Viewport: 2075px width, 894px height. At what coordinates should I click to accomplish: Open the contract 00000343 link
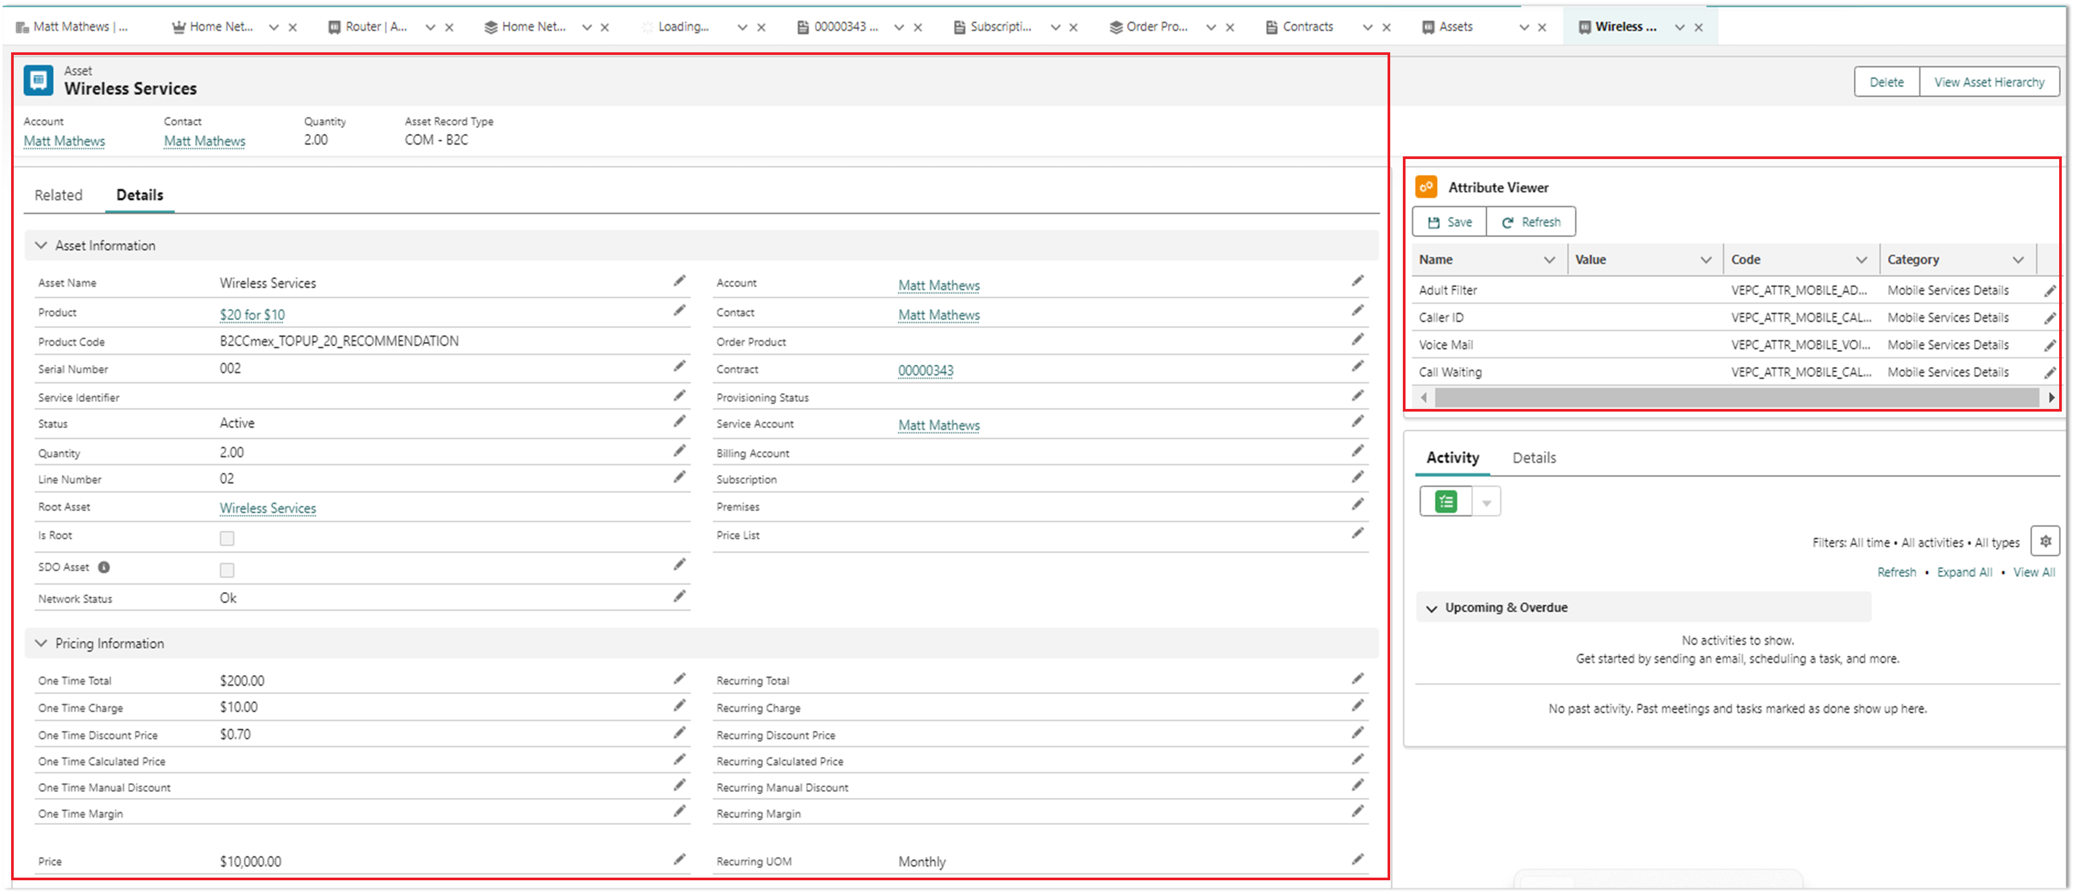click(x=926, y=370)
